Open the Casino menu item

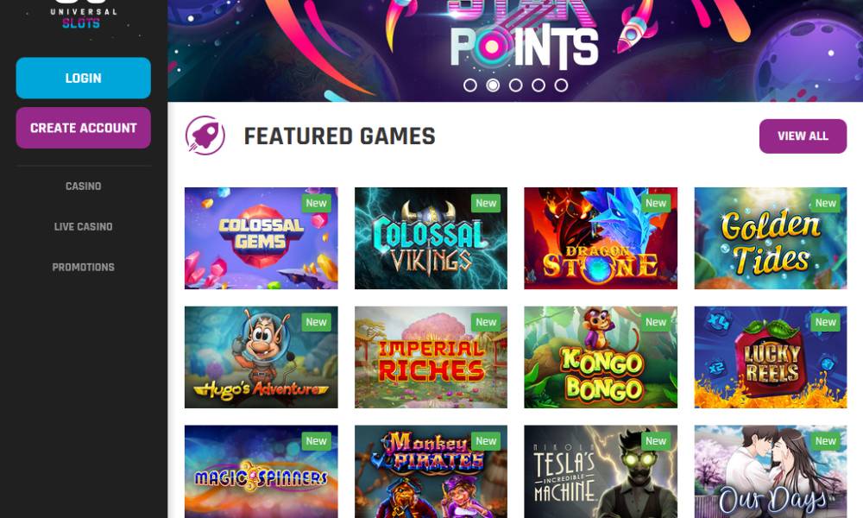point(83,186)
